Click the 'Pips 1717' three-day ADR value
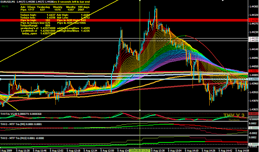The height and width of the screenshot is (152, 259). tap(27, 10)
